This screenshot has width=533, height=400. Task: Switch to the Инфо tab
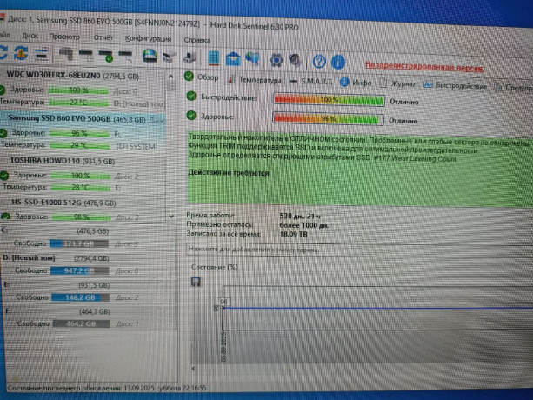click(356, 83)
